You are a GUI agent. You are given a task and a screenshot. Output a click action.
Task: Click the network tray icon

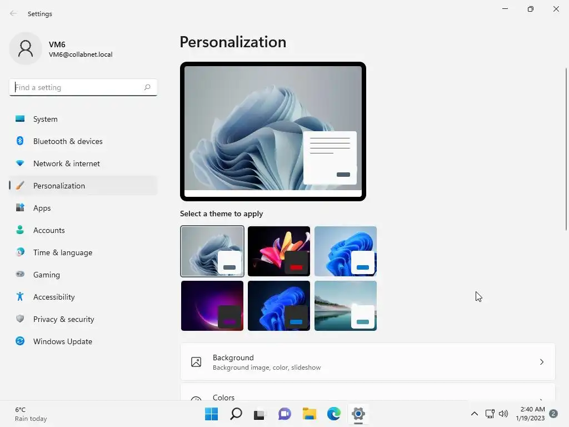pos(490,414)
